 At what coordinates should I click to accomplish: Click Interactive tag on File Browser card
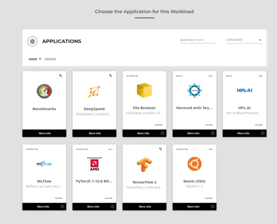[x=132, y=76]
